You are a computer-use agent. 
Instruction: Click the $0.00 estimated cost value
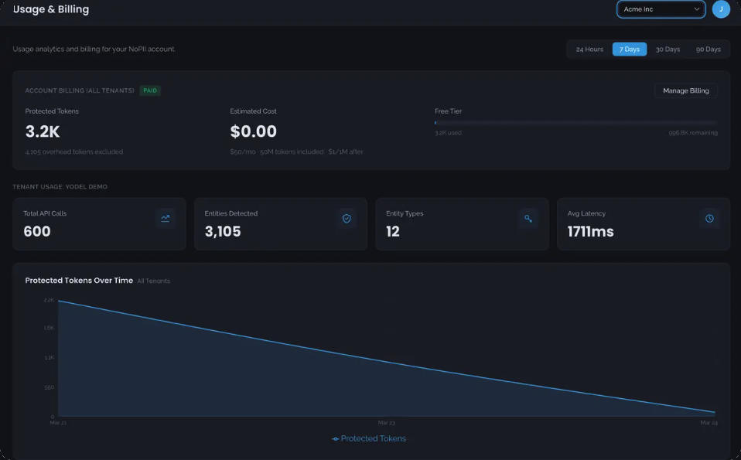[x=253, y=131]
